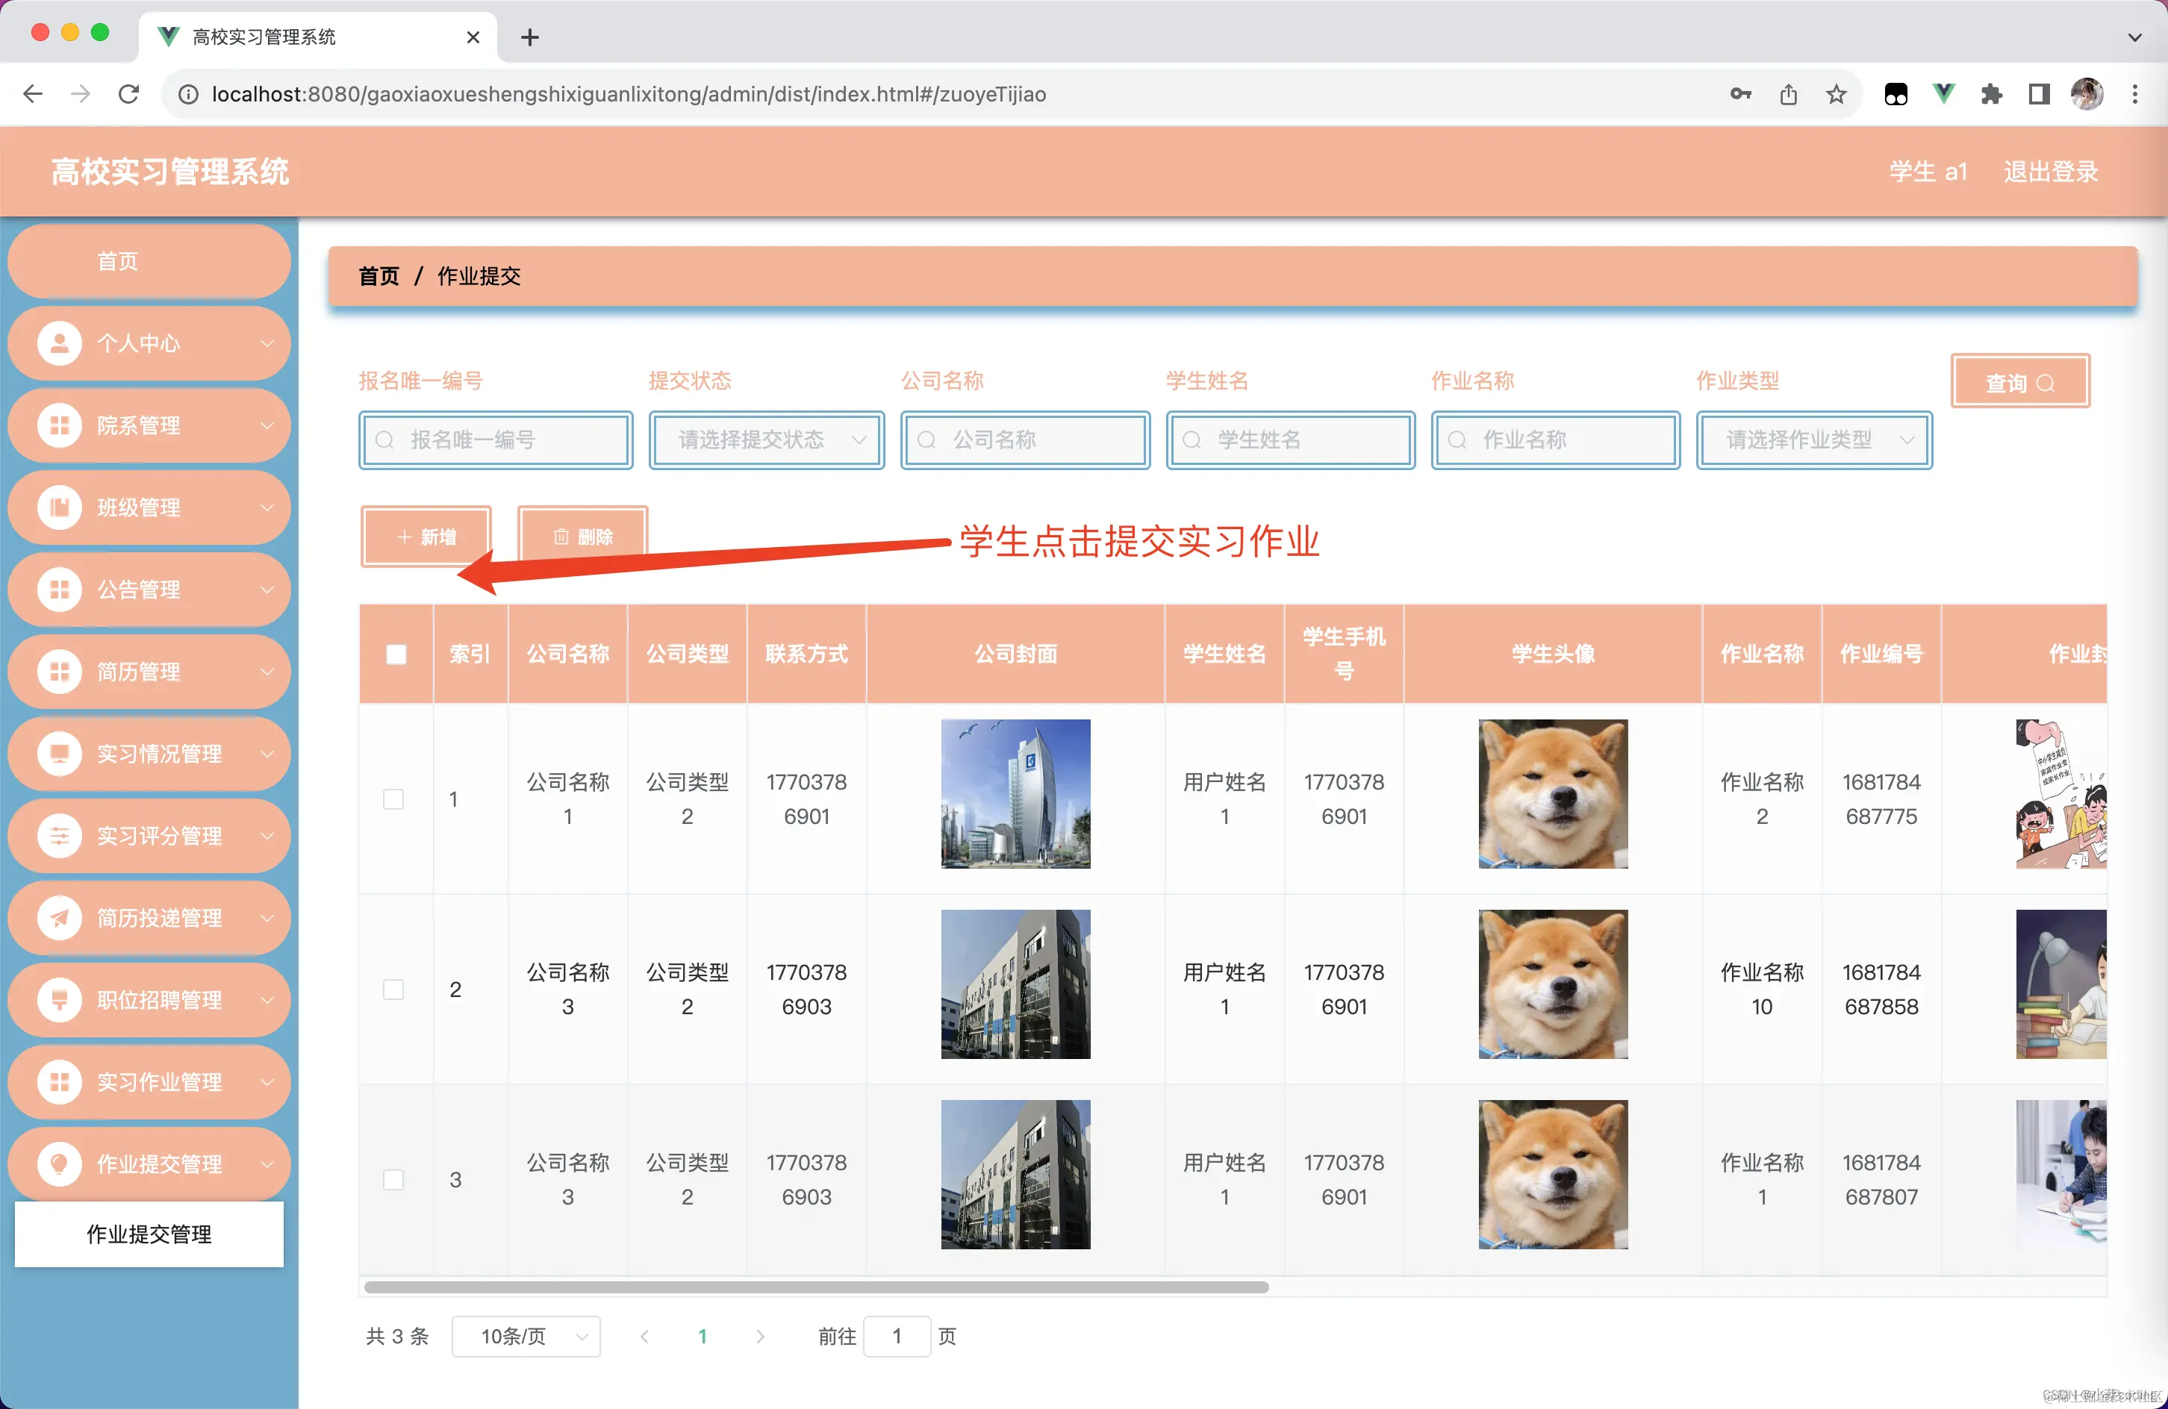Open the 作业类型 dropdown
Viewport: 2168px width, 1409px height.
pyautogui.click(x=1813, y=440)
